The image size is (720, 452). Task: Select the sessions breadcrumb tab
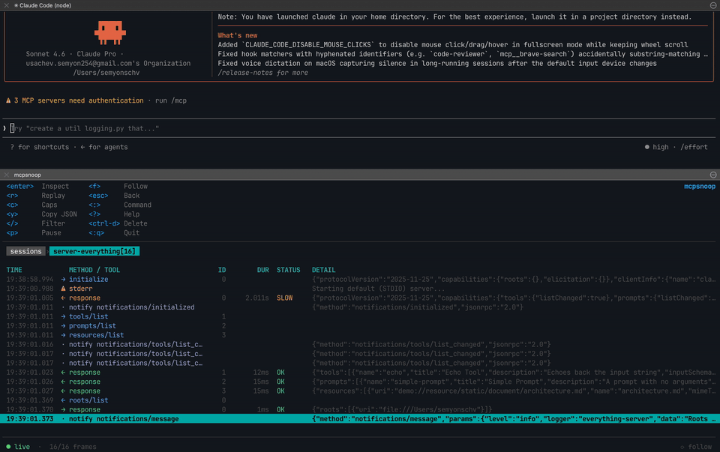tap(25, 251)
